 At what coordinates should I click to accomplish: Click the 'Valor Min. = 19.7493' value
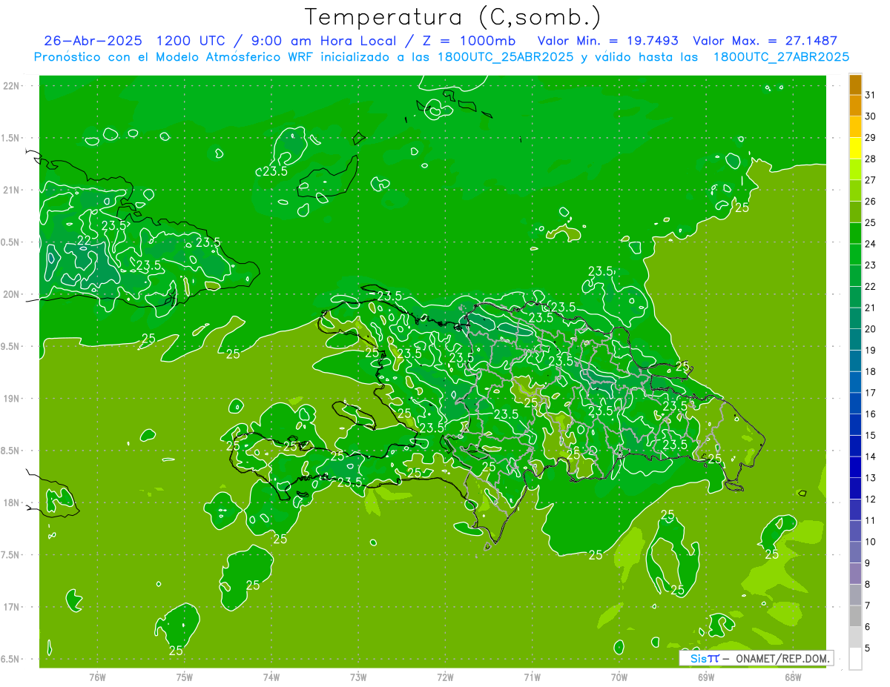click(x=608, y=41)
